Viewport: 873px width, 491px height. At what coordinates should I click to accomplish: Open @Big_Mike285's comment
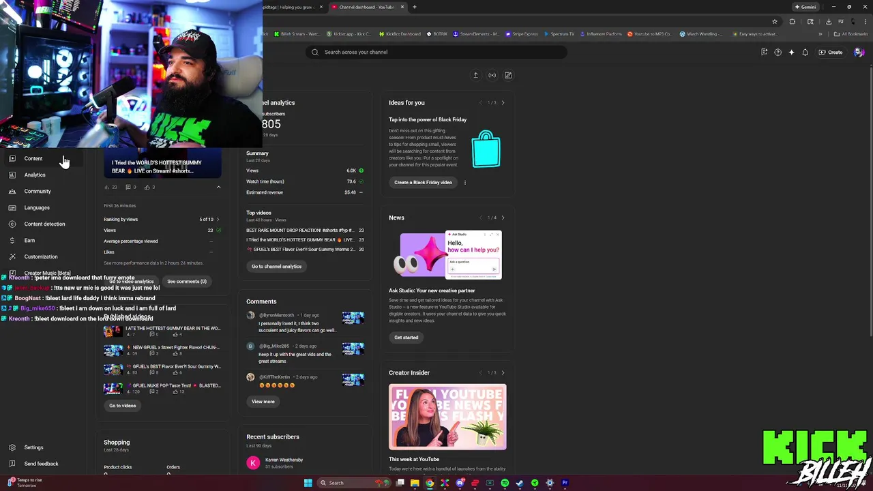(306, 354)
